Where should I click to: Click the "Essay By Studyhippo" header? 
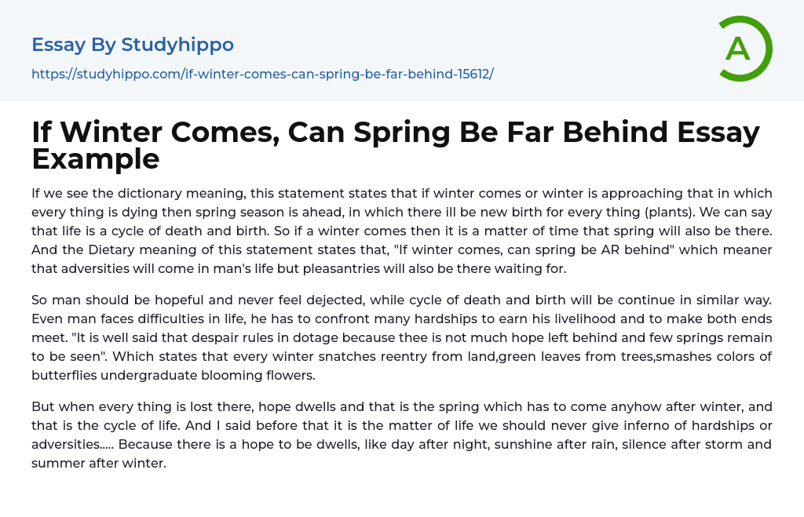tap(133, 45)
